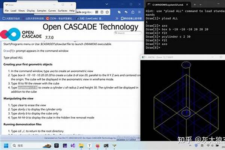Screen dimensions: 225x150
Task: Click the 'Type pload ALL' line
Action: [x=13, y=58]
